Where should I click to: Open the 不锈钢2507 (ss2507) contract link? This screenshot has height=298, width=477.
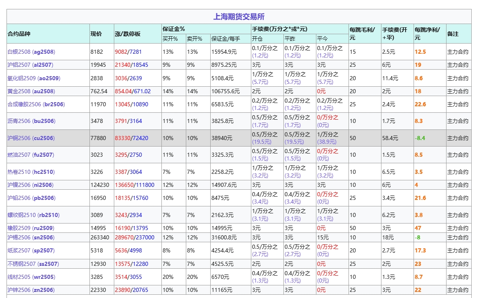pos(33,264)
